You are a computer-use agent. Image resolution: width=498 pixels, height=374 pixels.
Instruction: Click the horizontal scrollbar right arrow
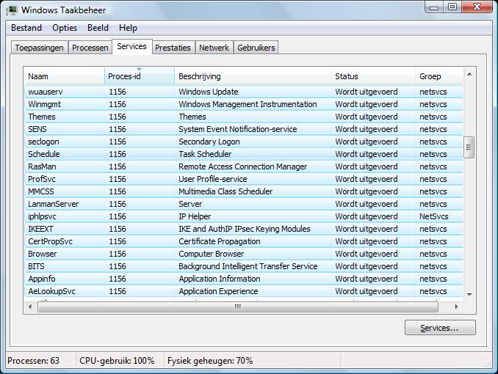[x=456, y=307]
